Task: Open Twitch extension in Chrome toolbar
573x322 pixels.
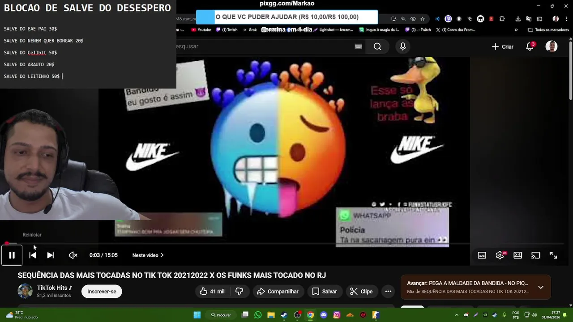Action: (x=448, y=19)
